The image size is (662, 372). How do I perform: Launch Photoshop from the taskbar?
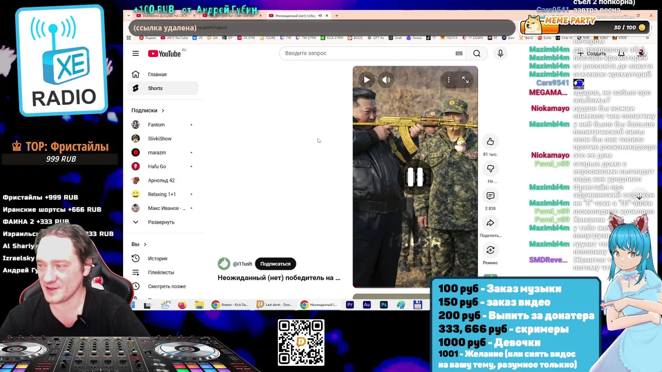point(384,305)
